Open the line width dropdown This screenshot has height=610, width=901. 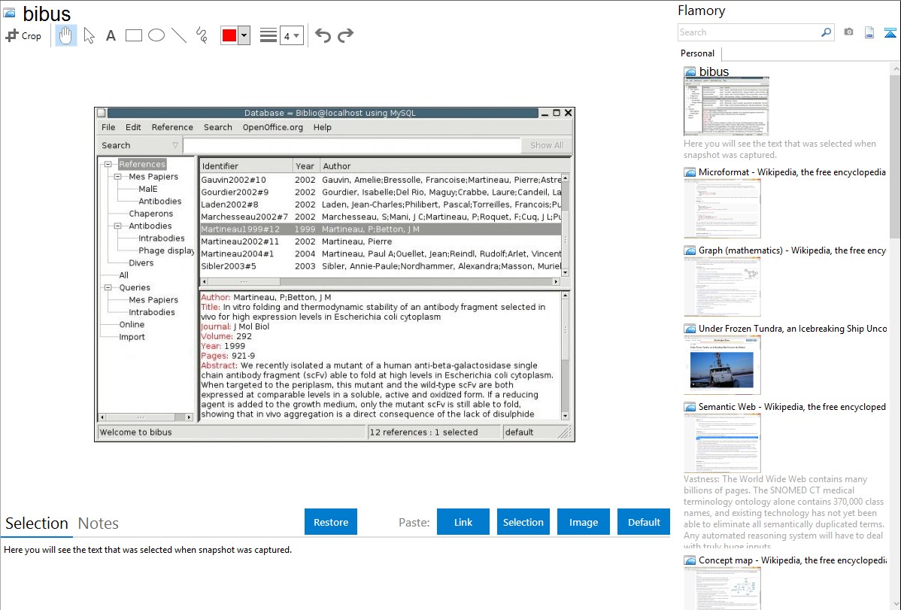291,35
